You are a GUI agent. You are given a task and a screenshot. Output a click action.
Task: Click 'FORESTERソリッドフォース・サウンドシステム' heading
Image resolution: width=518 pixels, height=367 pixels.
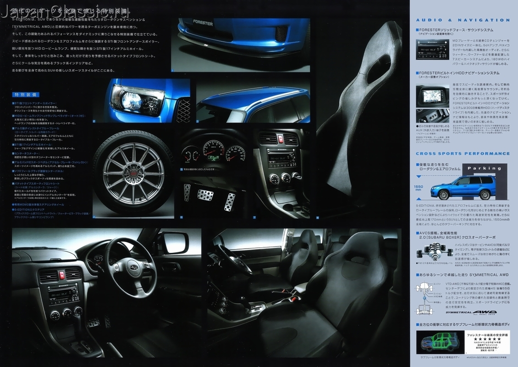pyautogui.click(x=456, y=30)
